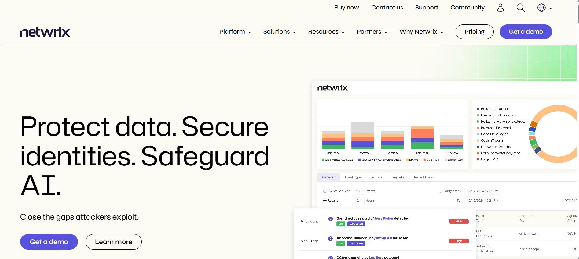
Task: Expand the Solutions menu
Action: tap(279, 32)
